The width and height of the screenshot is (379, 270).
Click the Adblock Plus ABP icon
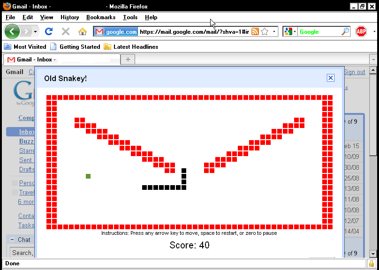tap(361, 31)
